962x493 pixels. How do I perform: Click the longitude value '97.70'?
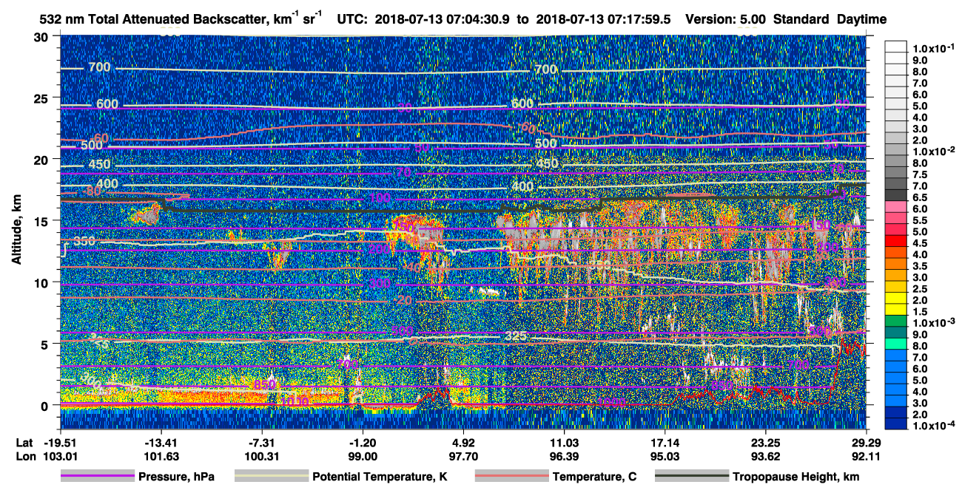(463, 457)
